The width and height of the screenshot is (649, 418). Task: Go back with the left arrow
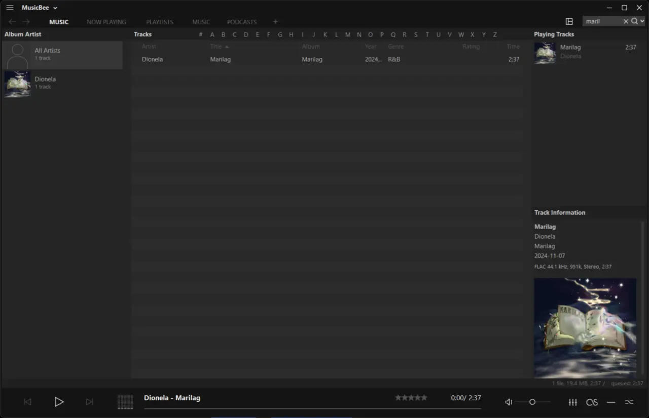tap(13, 22)
